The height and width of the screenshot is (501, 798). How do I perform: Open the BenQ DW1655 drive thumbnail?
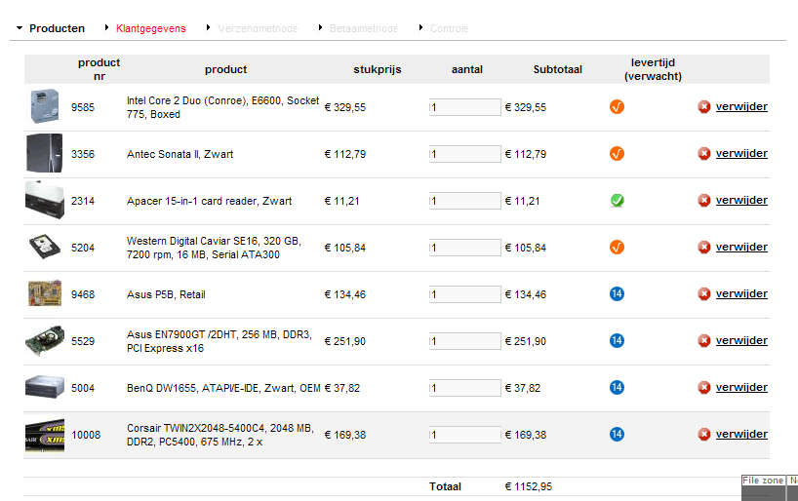tap(45, 387)
